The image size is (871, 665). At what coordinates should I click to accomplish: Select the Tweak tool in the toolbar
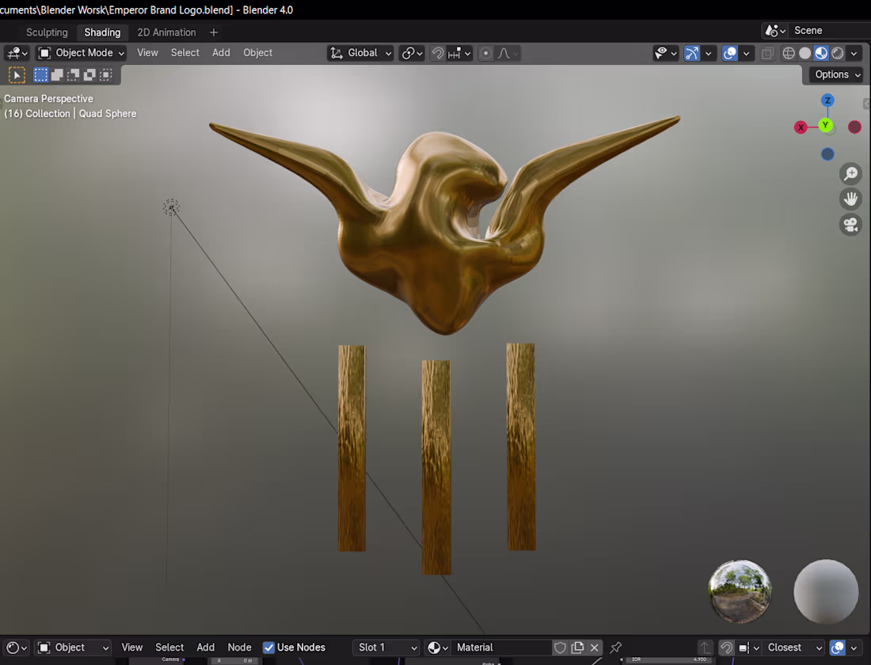[x=16, y=74]
